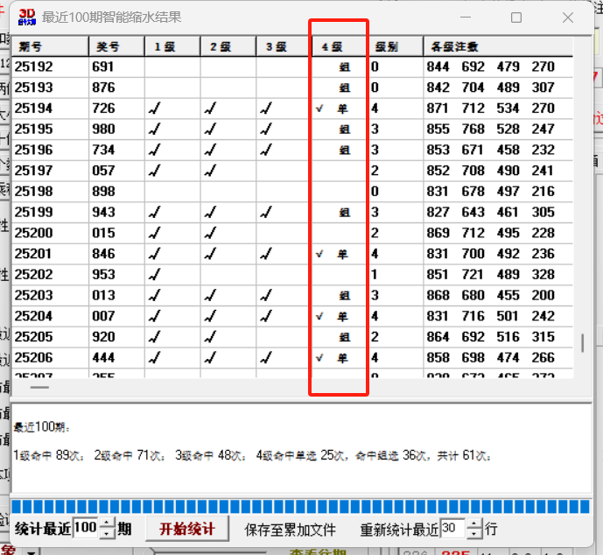Decrease the 重新统计最近 row count
Screen dimensions: 603x555
point(474,533)
